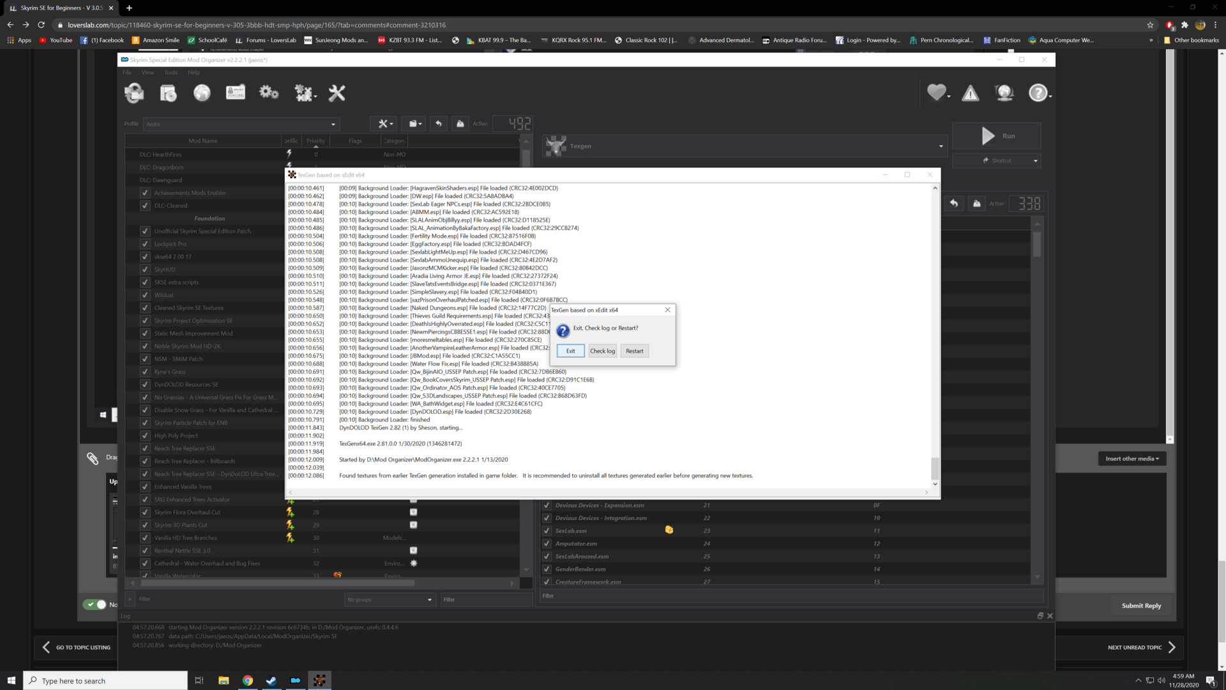Open the Tools menu in Mod Organizer
This screenshot has width=1226, height=690.
click(x=170, y=72)
